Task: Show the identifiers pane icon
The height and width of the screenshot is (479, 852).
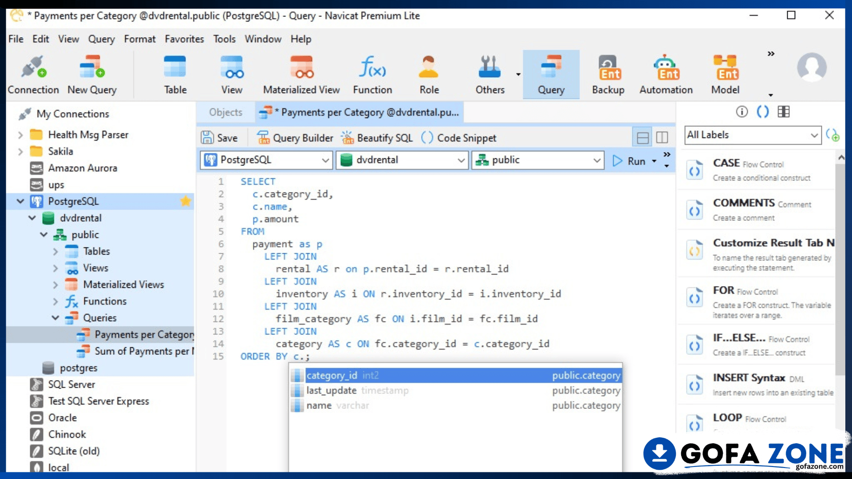Action: (784, 112)
